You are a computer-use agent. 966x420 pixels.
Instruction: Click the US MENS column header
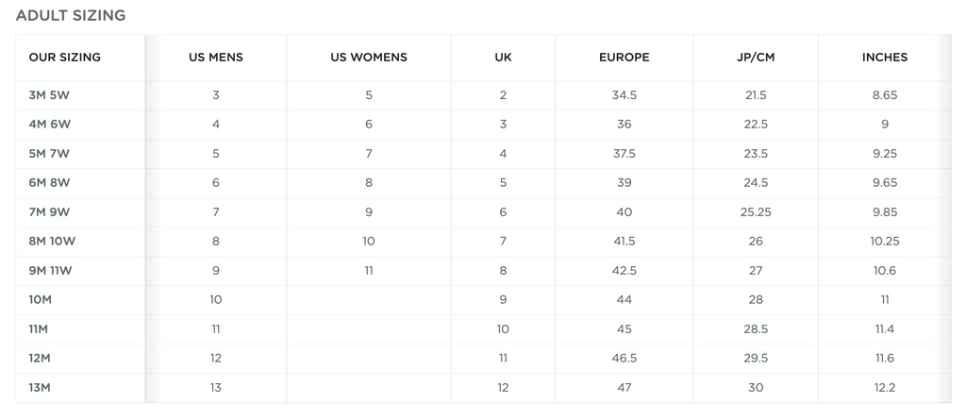coord(216,58)
